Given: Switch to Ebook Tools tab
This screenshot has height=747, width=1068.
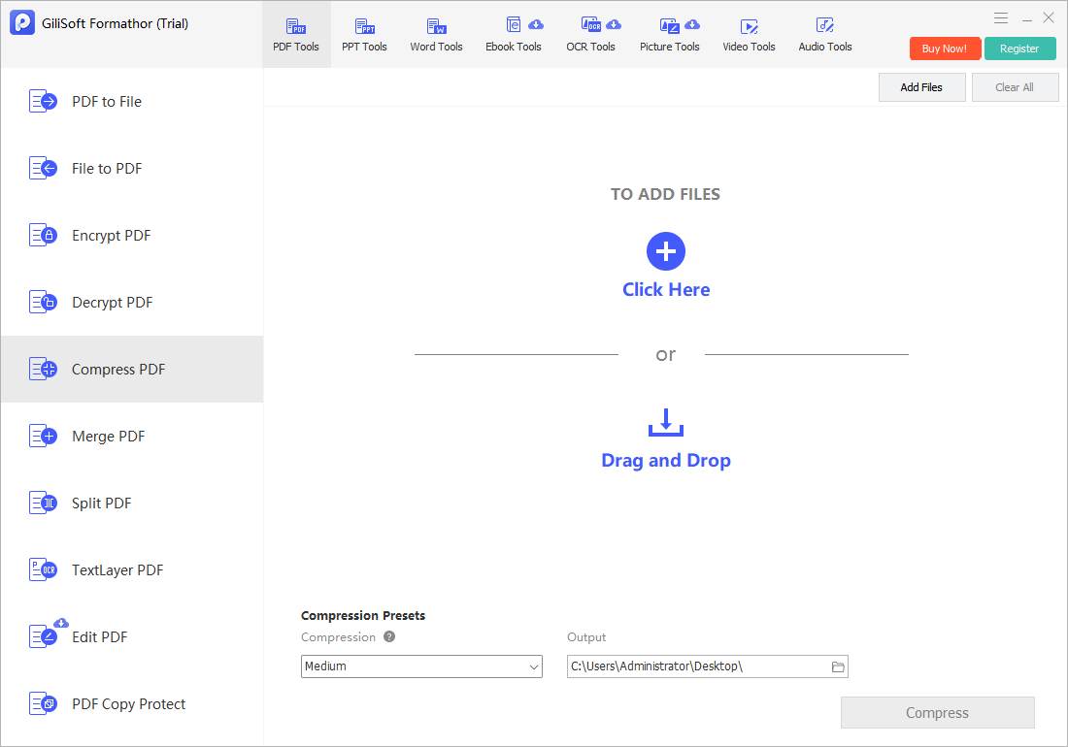Looking at the screenshot, I should coord(514,35).
